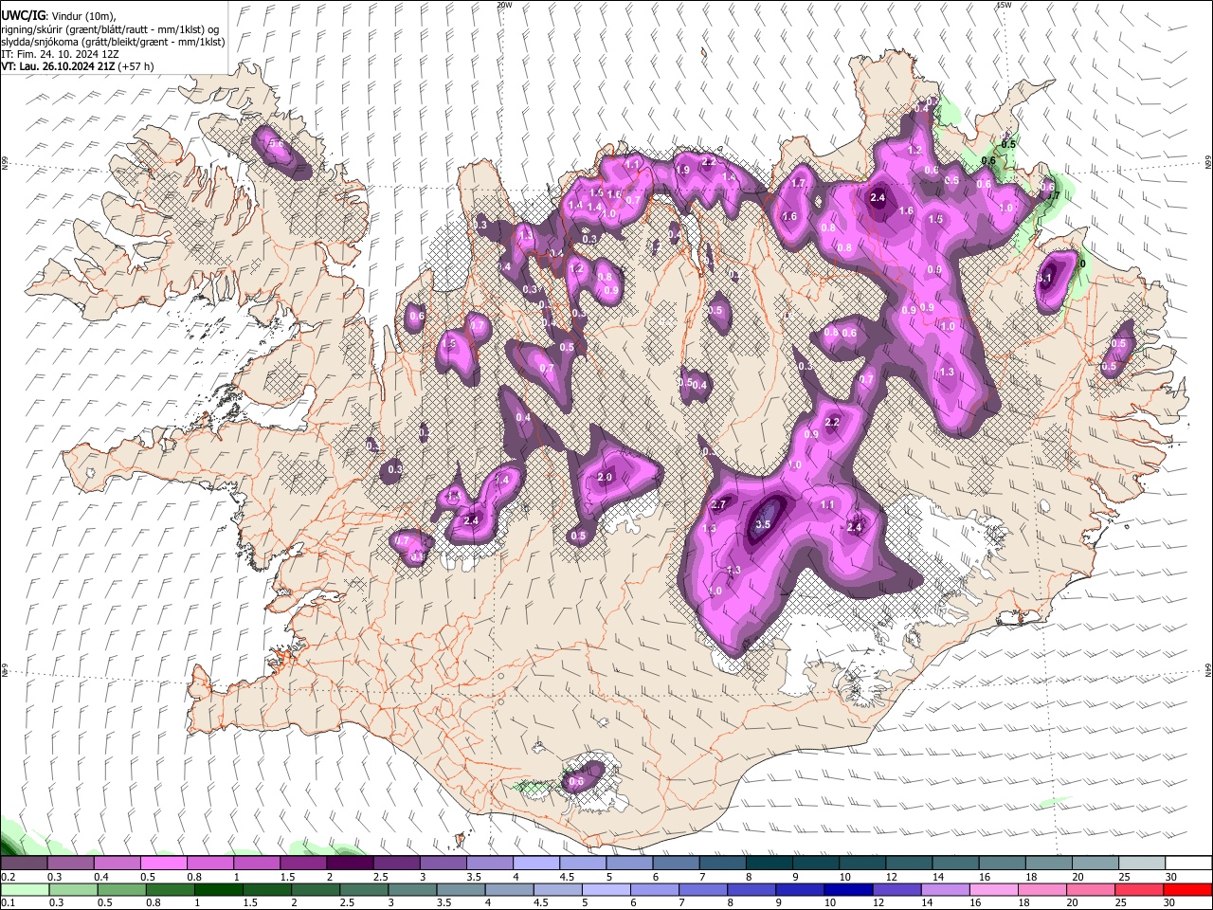Click the '0.1' label under the lower legend
Screen dimensions: 1213x910
(x=8, y=902)
